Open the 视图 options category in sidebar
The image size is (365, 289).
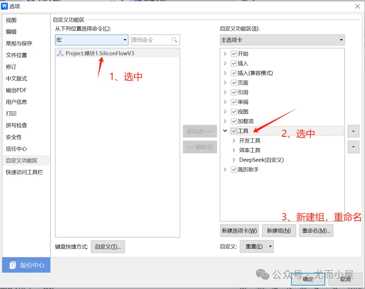click(26, 20)
